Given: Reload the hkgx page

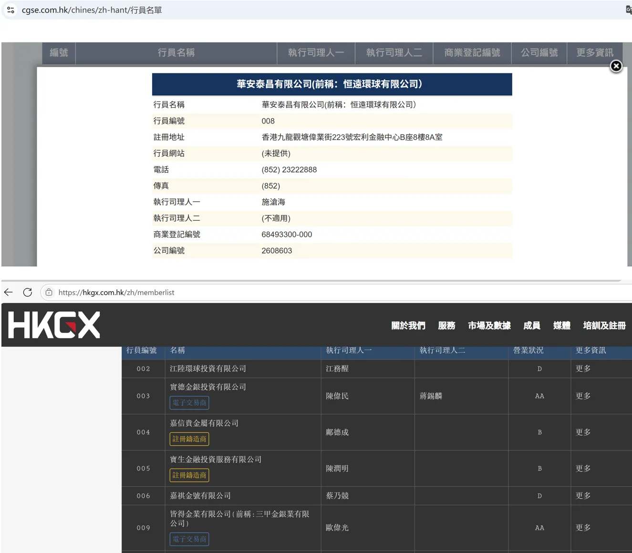Looking at the screenshot, I should [x=28, y=292].
